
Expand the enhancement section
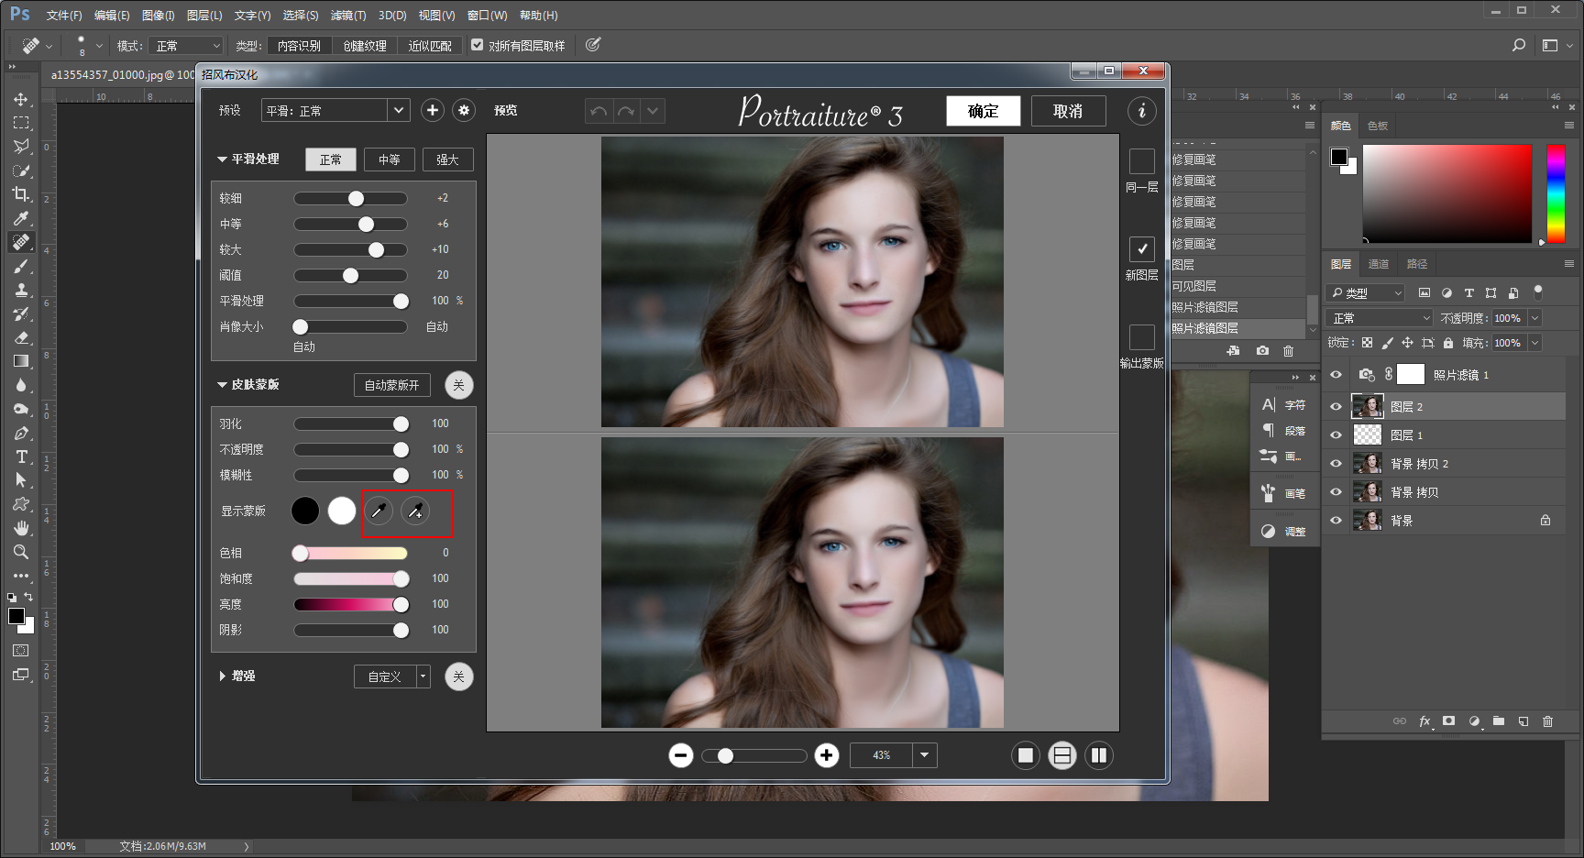[222, 676]
